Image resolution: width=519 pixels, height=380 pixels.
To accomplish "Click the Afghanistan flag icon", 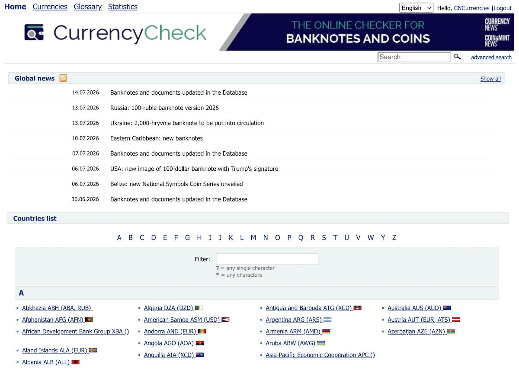I will pos(89,320).
